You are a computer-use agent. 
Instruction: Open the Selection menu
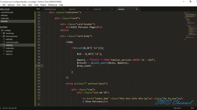click(x=11, y=5)
